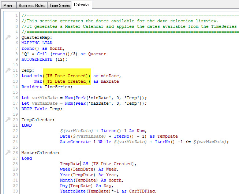Click the 'as TempDate' alias on line 23
This screenshot has width=239, height=194.
[164, 136]
